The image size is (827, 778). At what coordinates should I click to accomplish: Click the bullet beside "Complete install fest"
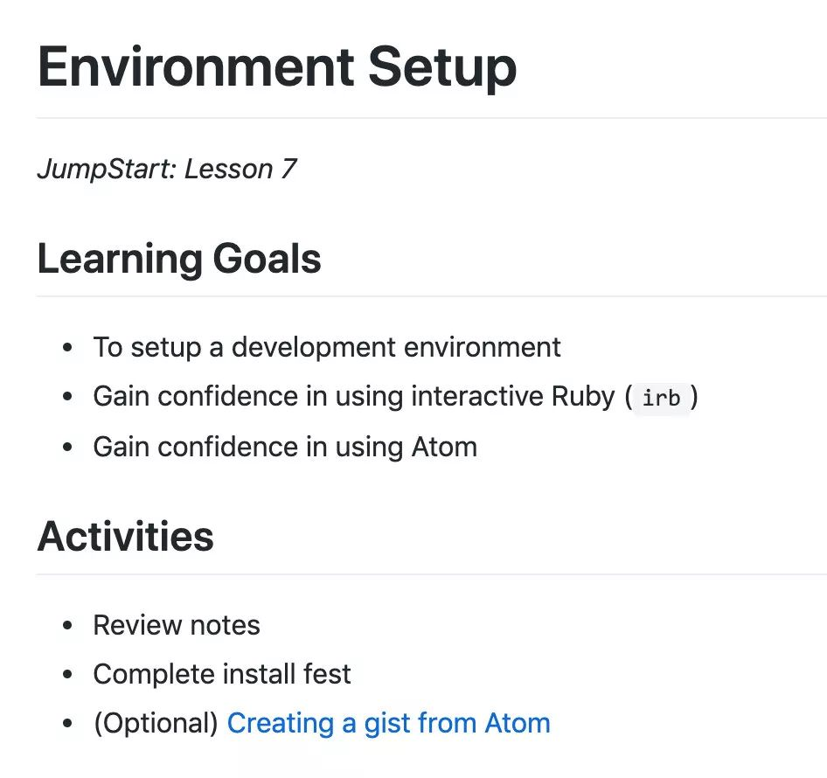(x=67, y=674)
